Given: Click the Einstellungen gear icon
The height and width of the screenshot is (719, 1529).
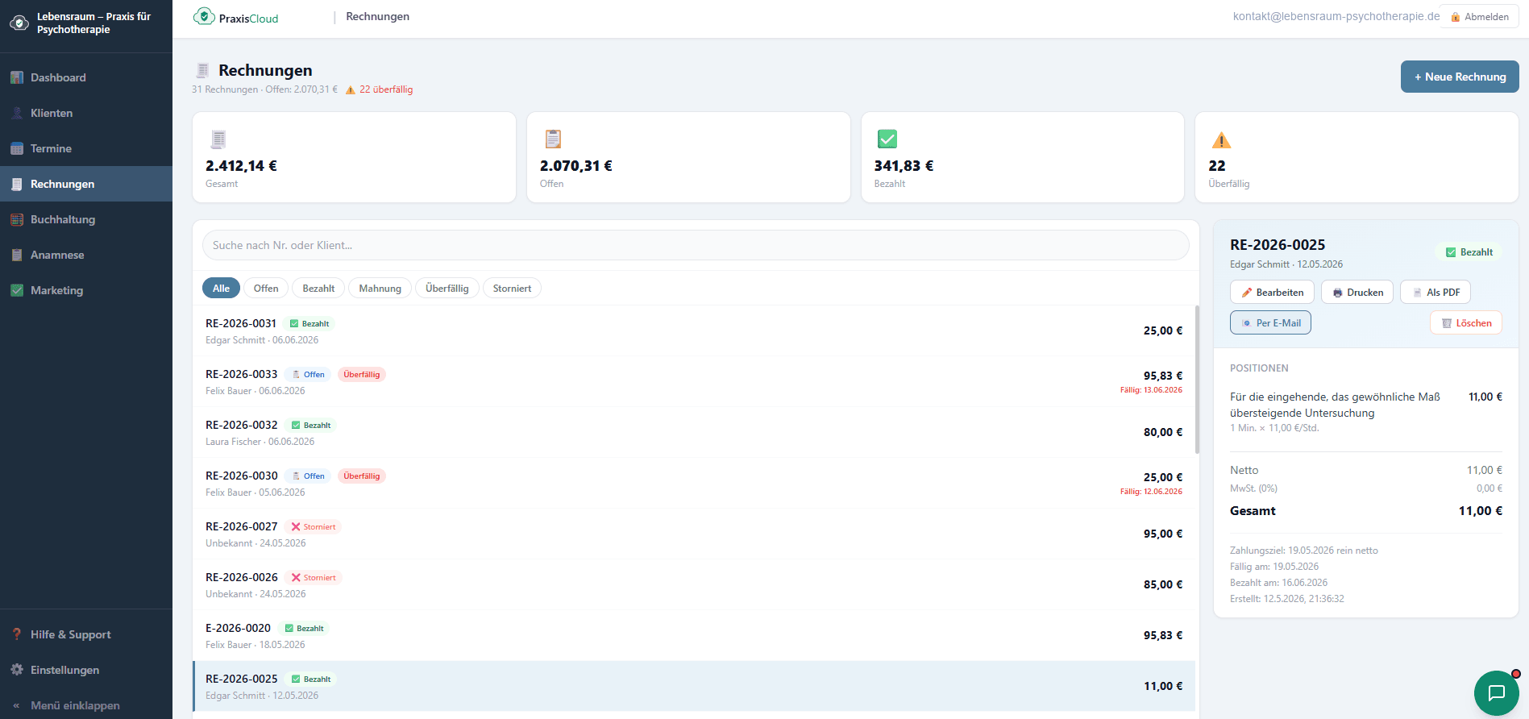Looking at the screenshot, I should coord(17,670).
